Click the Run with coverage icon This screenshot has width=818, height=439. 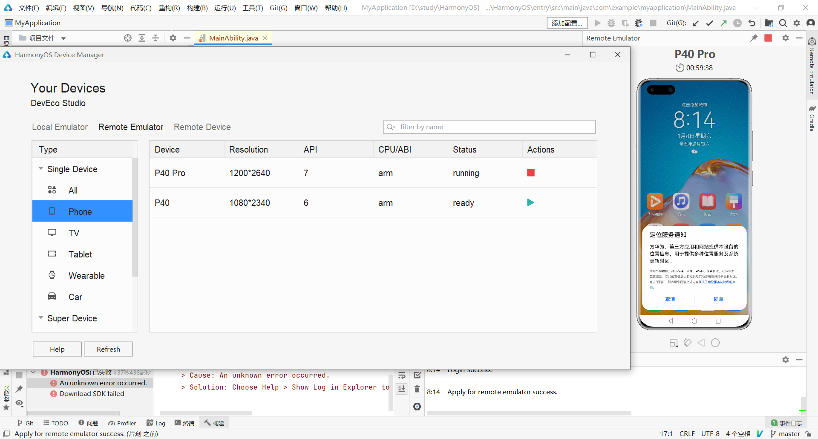625,23
